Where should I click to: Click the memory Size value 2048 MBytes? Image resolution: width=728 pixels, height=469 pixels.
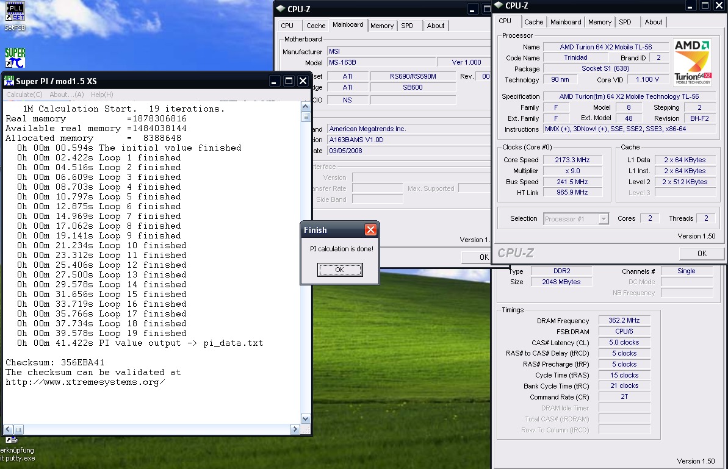click(x=561, y=282)
